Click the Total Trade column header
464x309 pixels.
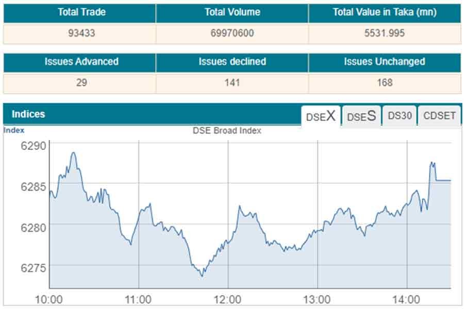[79, 12]
